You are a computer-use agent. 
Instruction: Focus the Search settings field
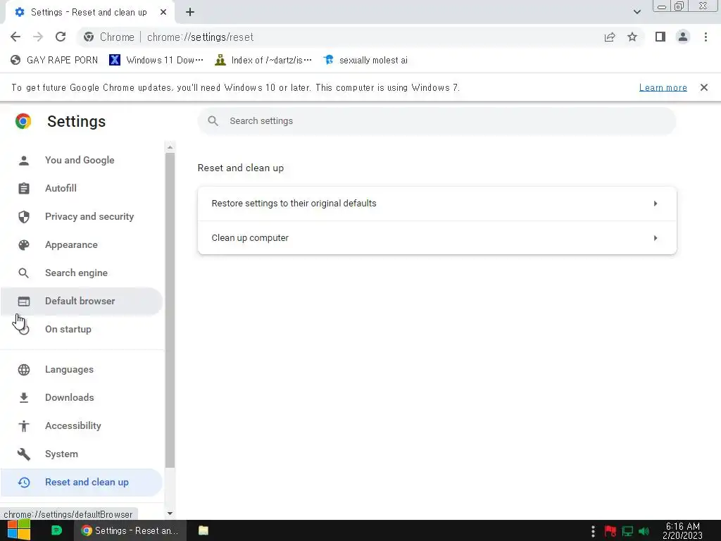437,121
